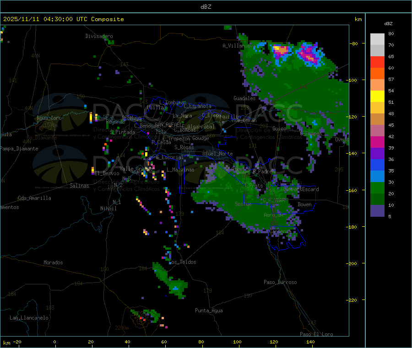Click the S_Rosas place label

tap(184, 147)
